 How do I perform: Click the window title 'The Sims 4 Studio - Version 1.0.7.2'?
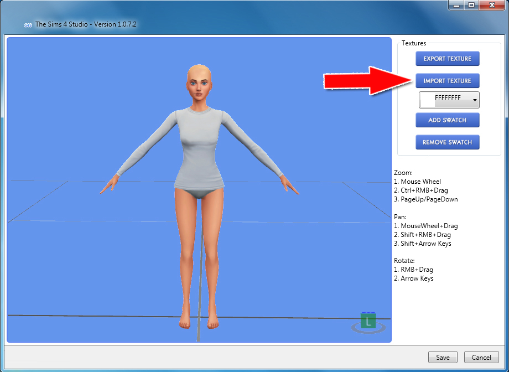click(x=85, y=24)
